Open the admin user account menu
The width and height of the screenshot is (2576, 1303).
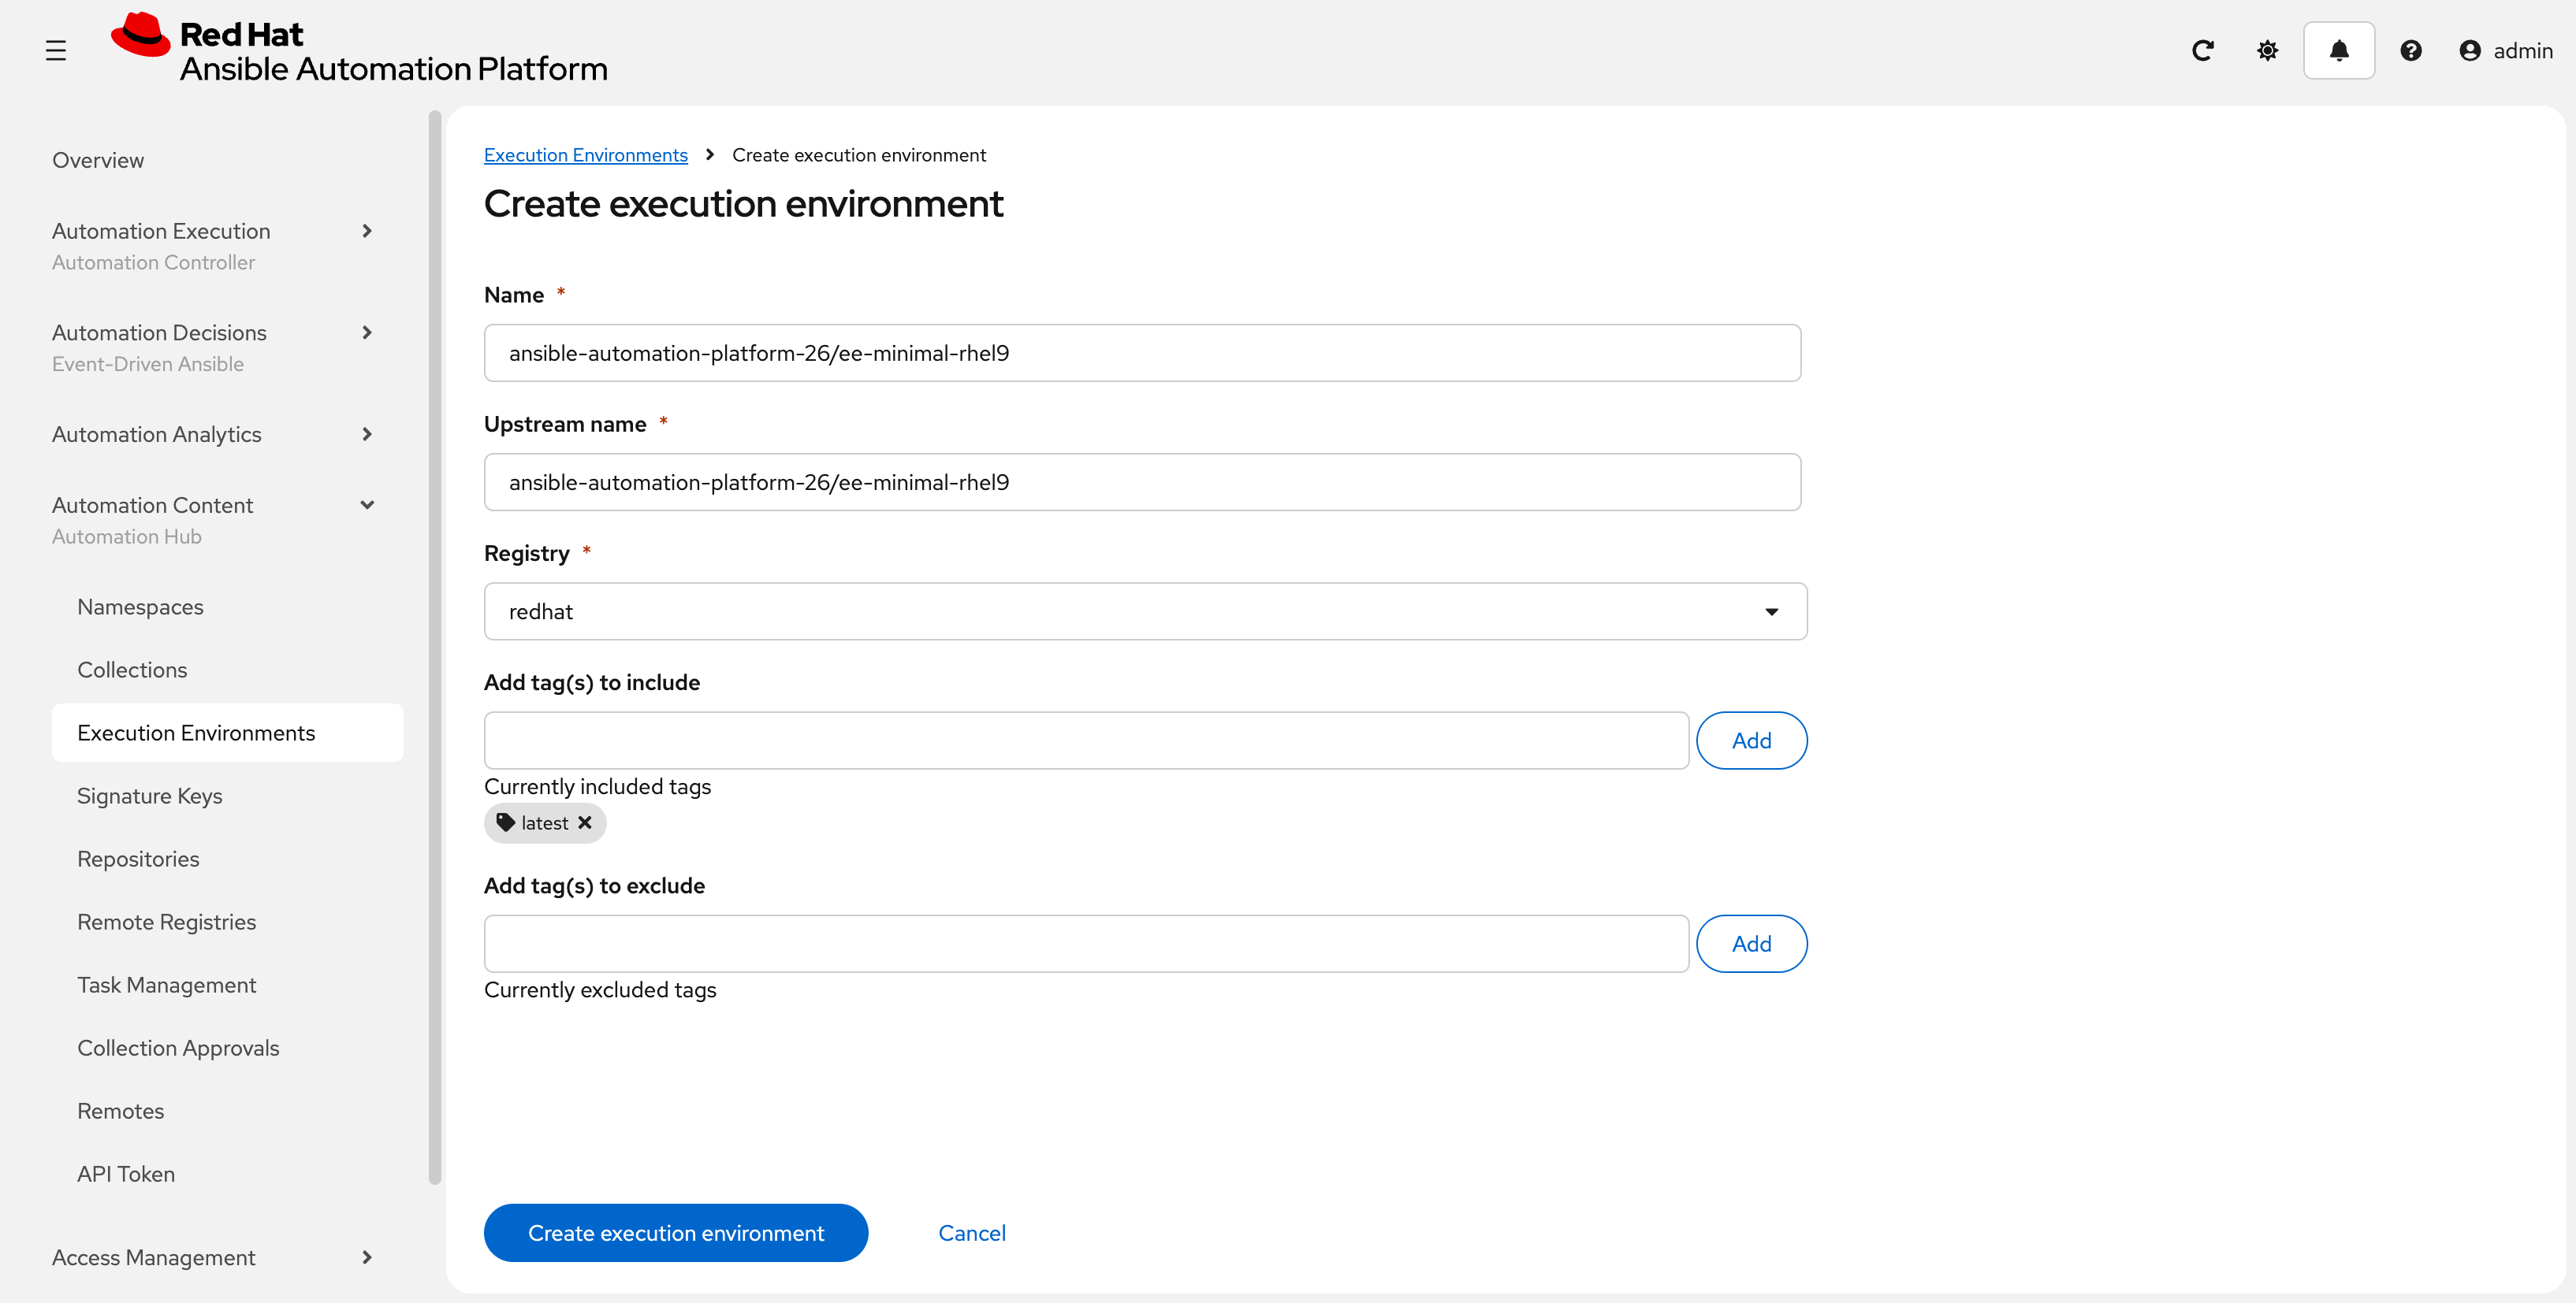tap(2506, 50)
